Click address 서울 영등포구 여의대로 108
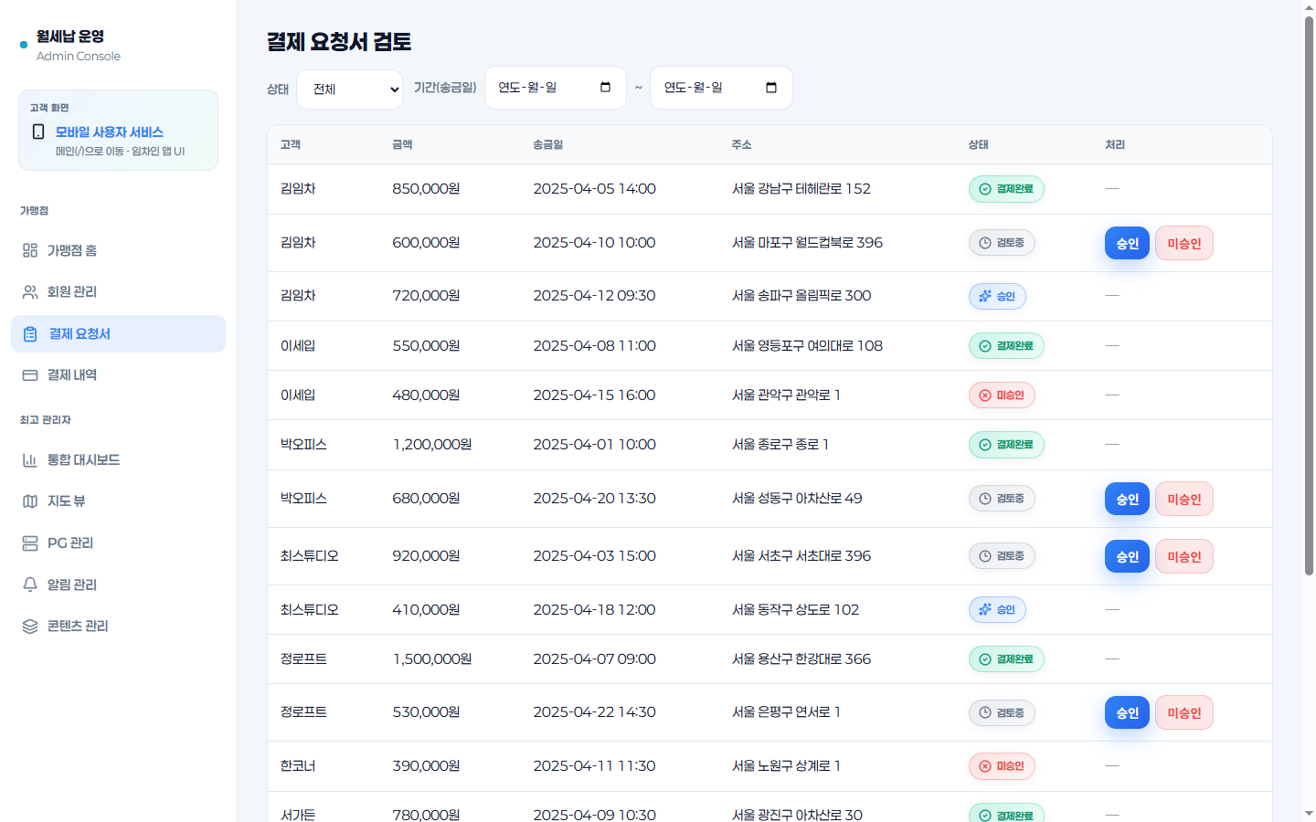The height and width of the screenshot is (822, 1316). pyautogui.click(x=807, y=346)
